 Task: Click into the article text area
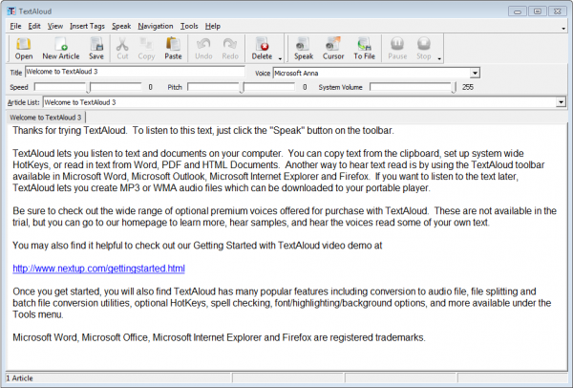point(286,247)
